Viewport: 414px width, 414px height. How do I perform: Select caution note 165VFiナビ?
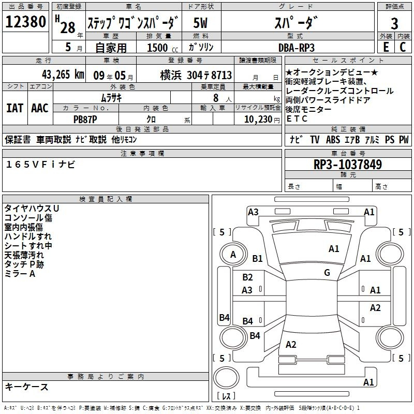(40, 165)
